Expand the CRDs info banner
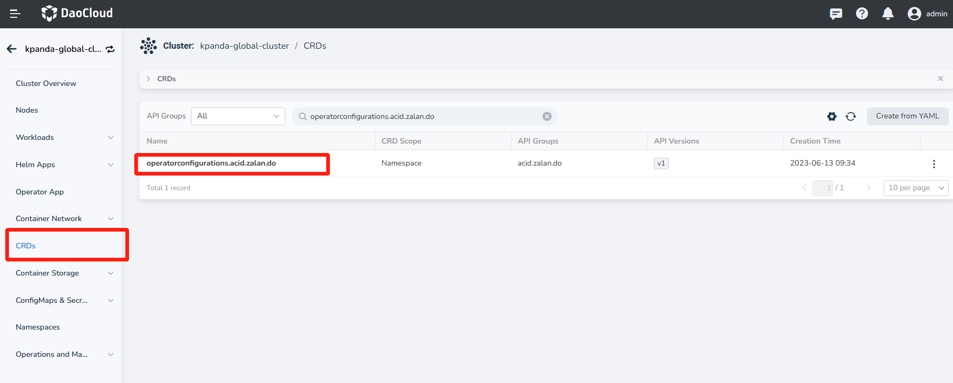 (148, 79)
